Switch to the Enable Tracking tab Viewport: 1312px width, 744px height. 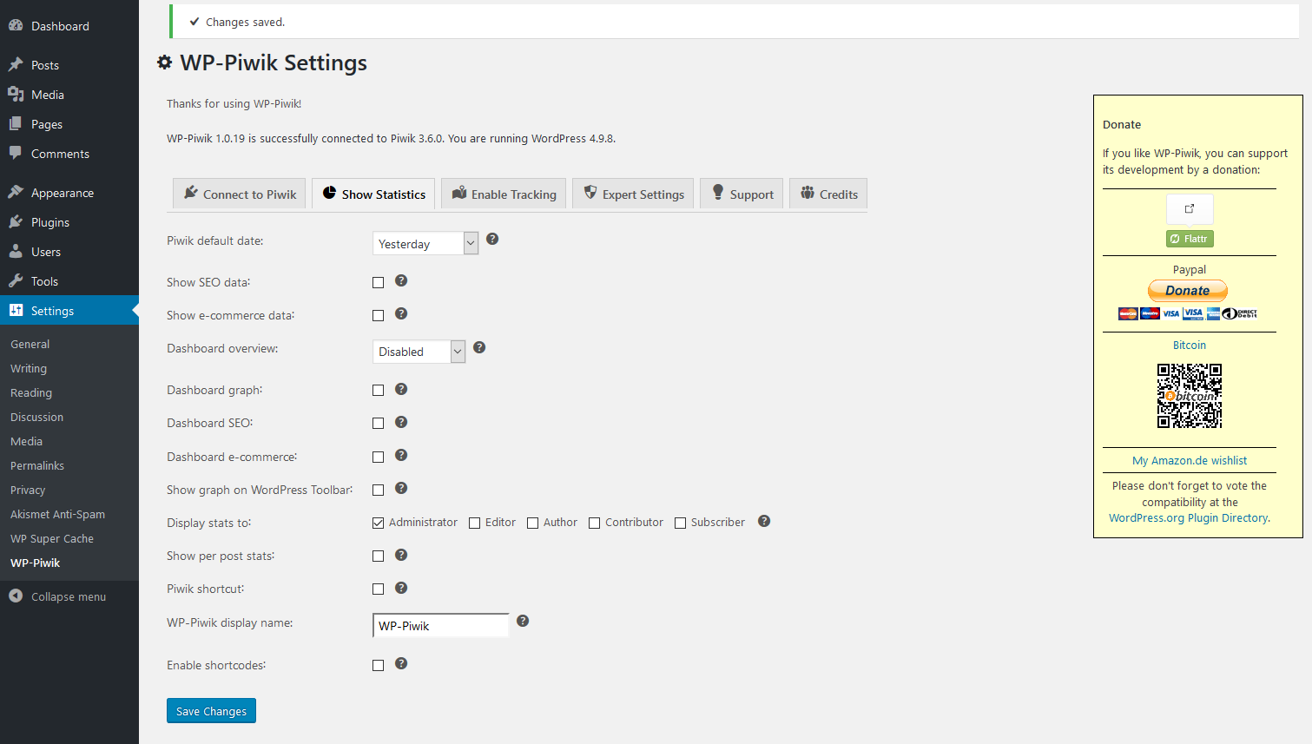(x=504, y=194)
